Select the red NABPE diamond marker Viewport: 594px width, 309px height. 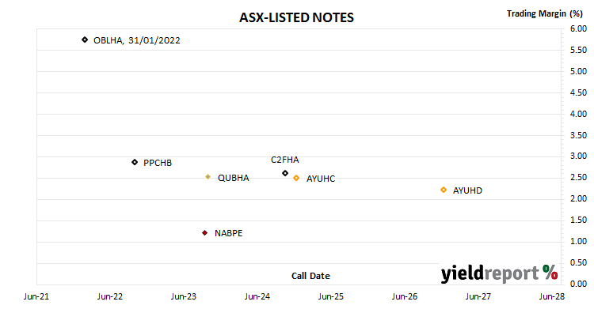[x=204, y=233]
